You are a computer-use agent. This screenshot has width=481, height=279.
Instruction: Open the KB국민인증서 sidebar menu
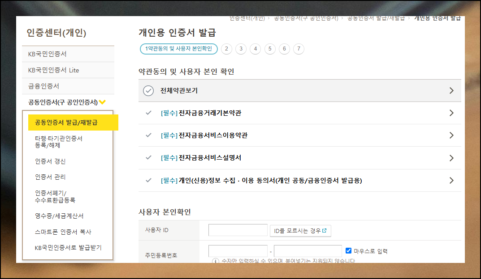68,54
